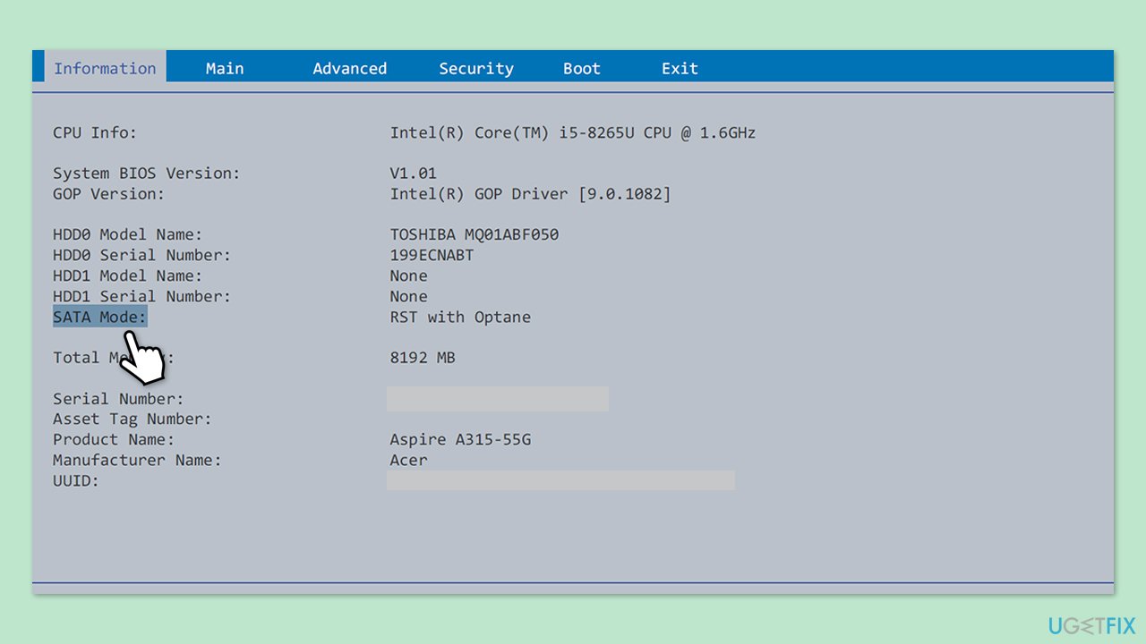Image resolution: width=1146 pixels, height=644 pixels.
Task: Select the highlighted SATA Mode entry
Action: (x=99, y=317)
